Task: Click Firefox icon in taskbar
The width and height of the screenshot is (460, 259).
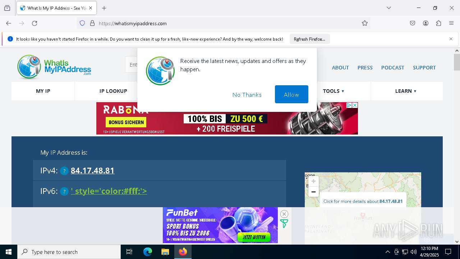Action: point(183,252)
